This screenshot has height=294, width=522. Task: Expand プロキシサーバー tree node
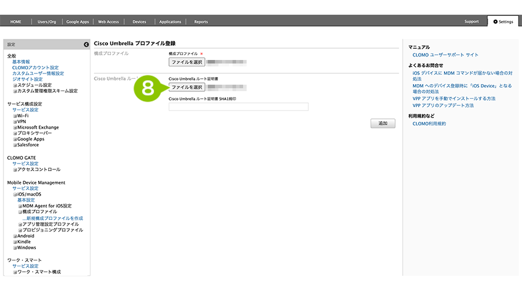click(x=15, y=133)
